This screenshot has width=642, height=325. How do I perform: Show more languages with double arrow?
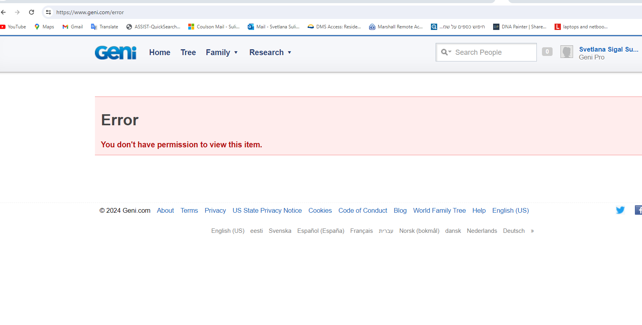coord(532,231)
